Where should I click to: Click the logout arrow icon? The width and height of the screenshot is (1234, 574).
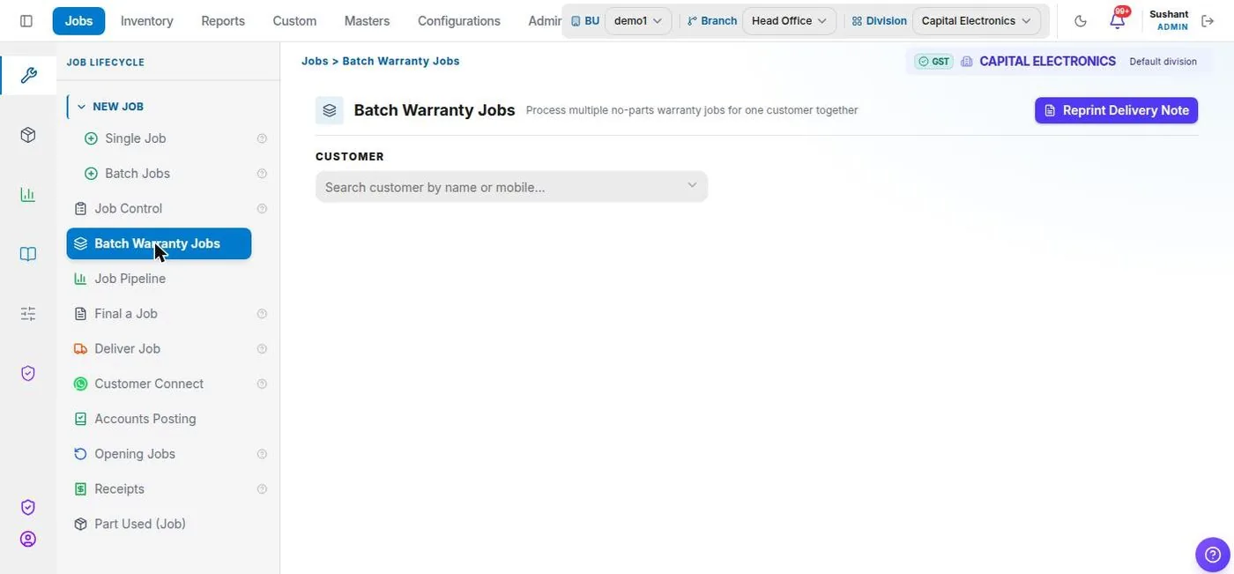click(x=1208, y=21)
